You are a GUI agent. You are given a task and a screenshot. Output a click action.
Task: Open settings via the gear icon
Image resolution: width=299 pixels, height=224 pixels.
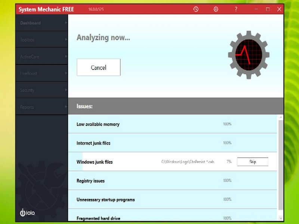tap(216, 9)
